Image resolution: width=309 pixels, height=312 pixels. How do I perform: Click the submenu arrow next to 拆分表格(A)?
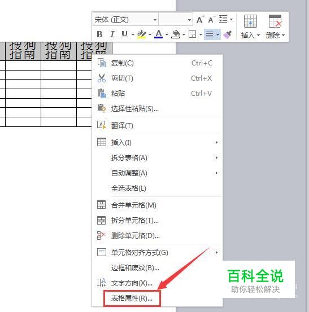tap(216, 158)
